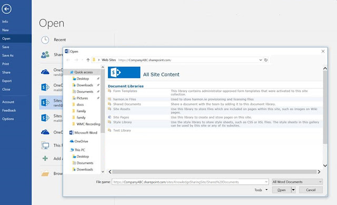Open the Tools dropdown menu

(x=261, y=190)
